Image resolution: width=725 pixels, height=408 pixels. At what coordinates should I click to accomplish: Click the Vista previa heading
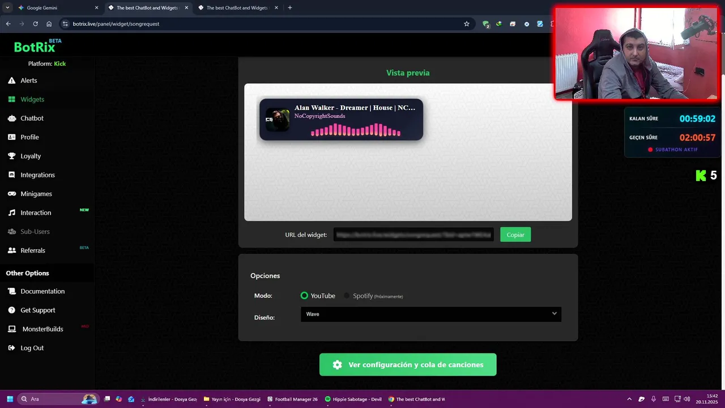point(408,73)
